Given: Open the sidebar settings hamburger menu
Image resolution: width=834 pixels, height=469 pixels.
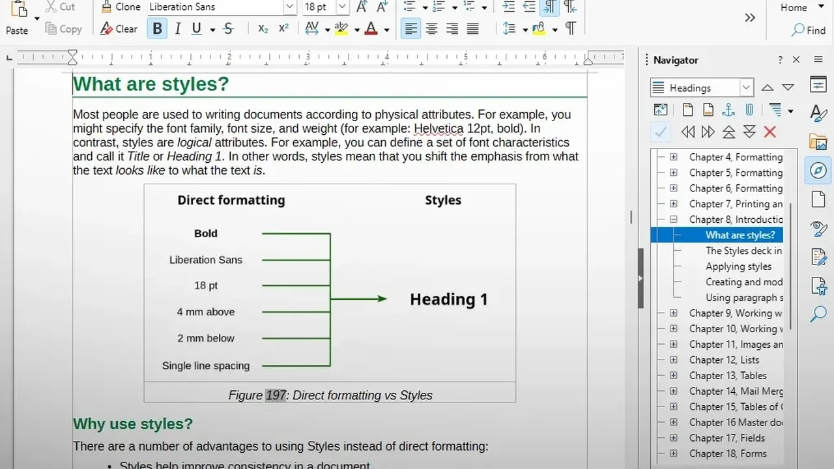Looking at the screenshot, I should click(x=818, y=60).
